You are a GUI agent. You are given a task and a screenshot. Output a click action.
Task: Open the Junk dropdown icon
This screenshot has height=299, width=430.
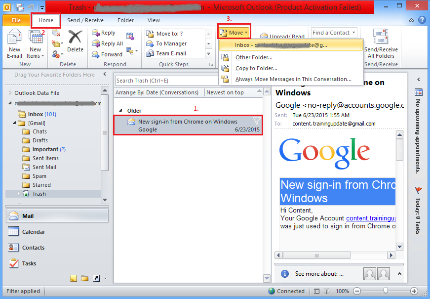coord(57,54)
